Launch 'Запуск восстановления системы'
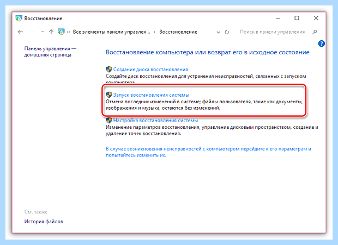 point(152,95)
